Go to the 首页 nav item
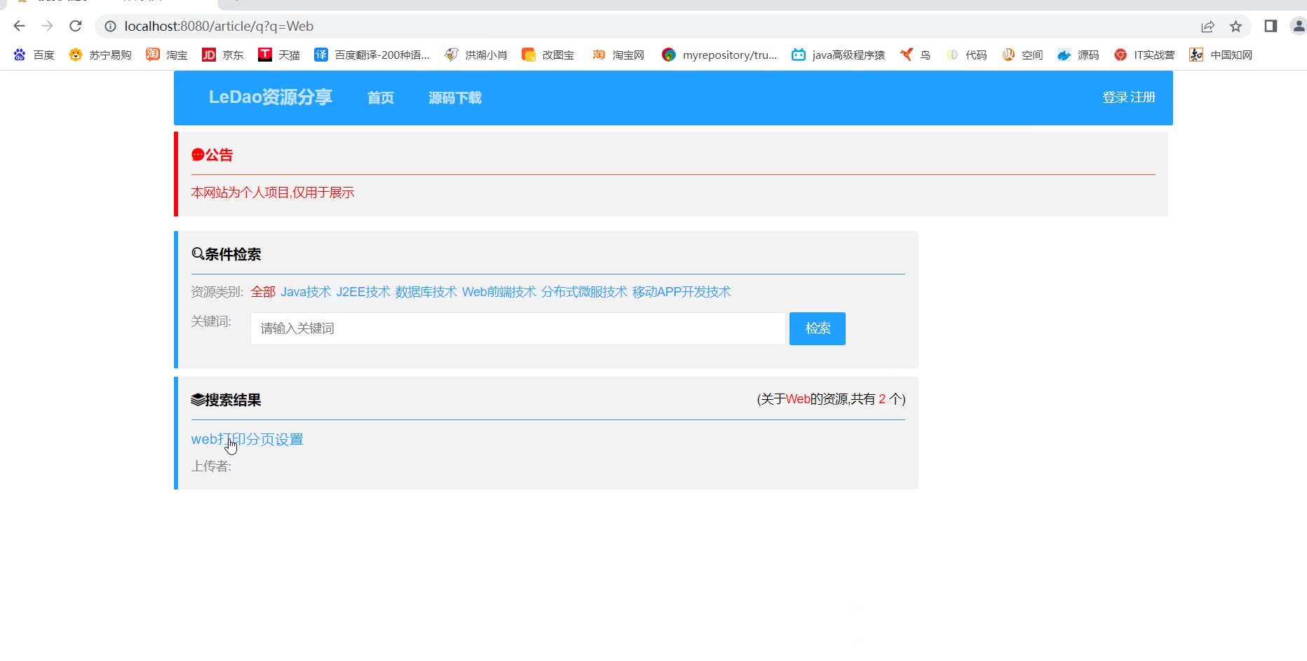 [381, 98]
